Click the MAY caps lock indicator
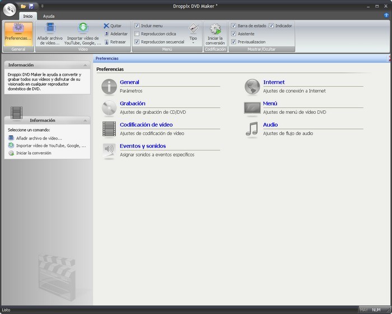The image size is (392, 314). point(364,310)
